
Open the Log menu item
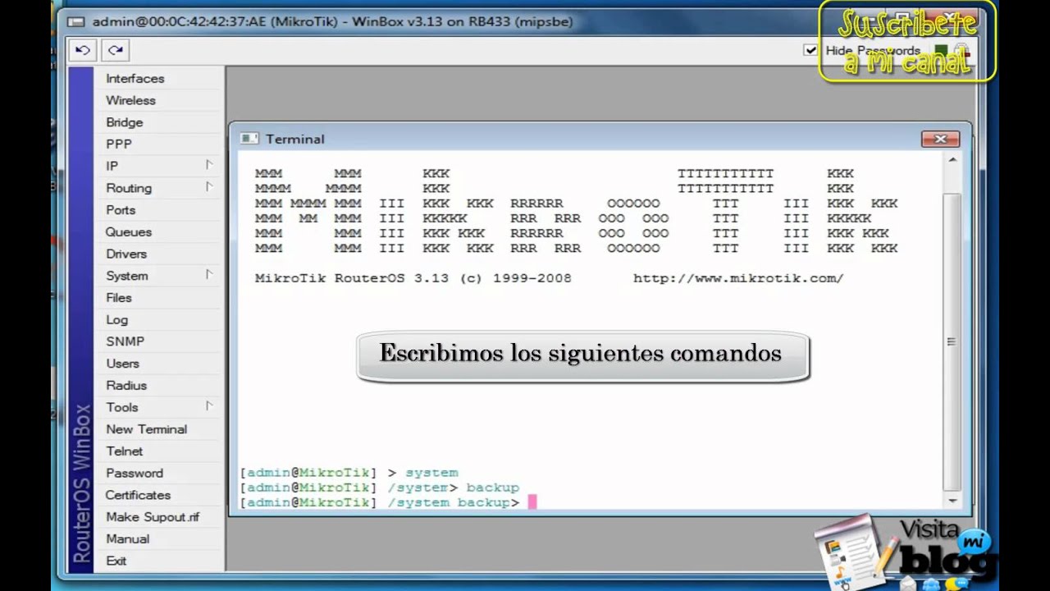click(x=116, y=319)
